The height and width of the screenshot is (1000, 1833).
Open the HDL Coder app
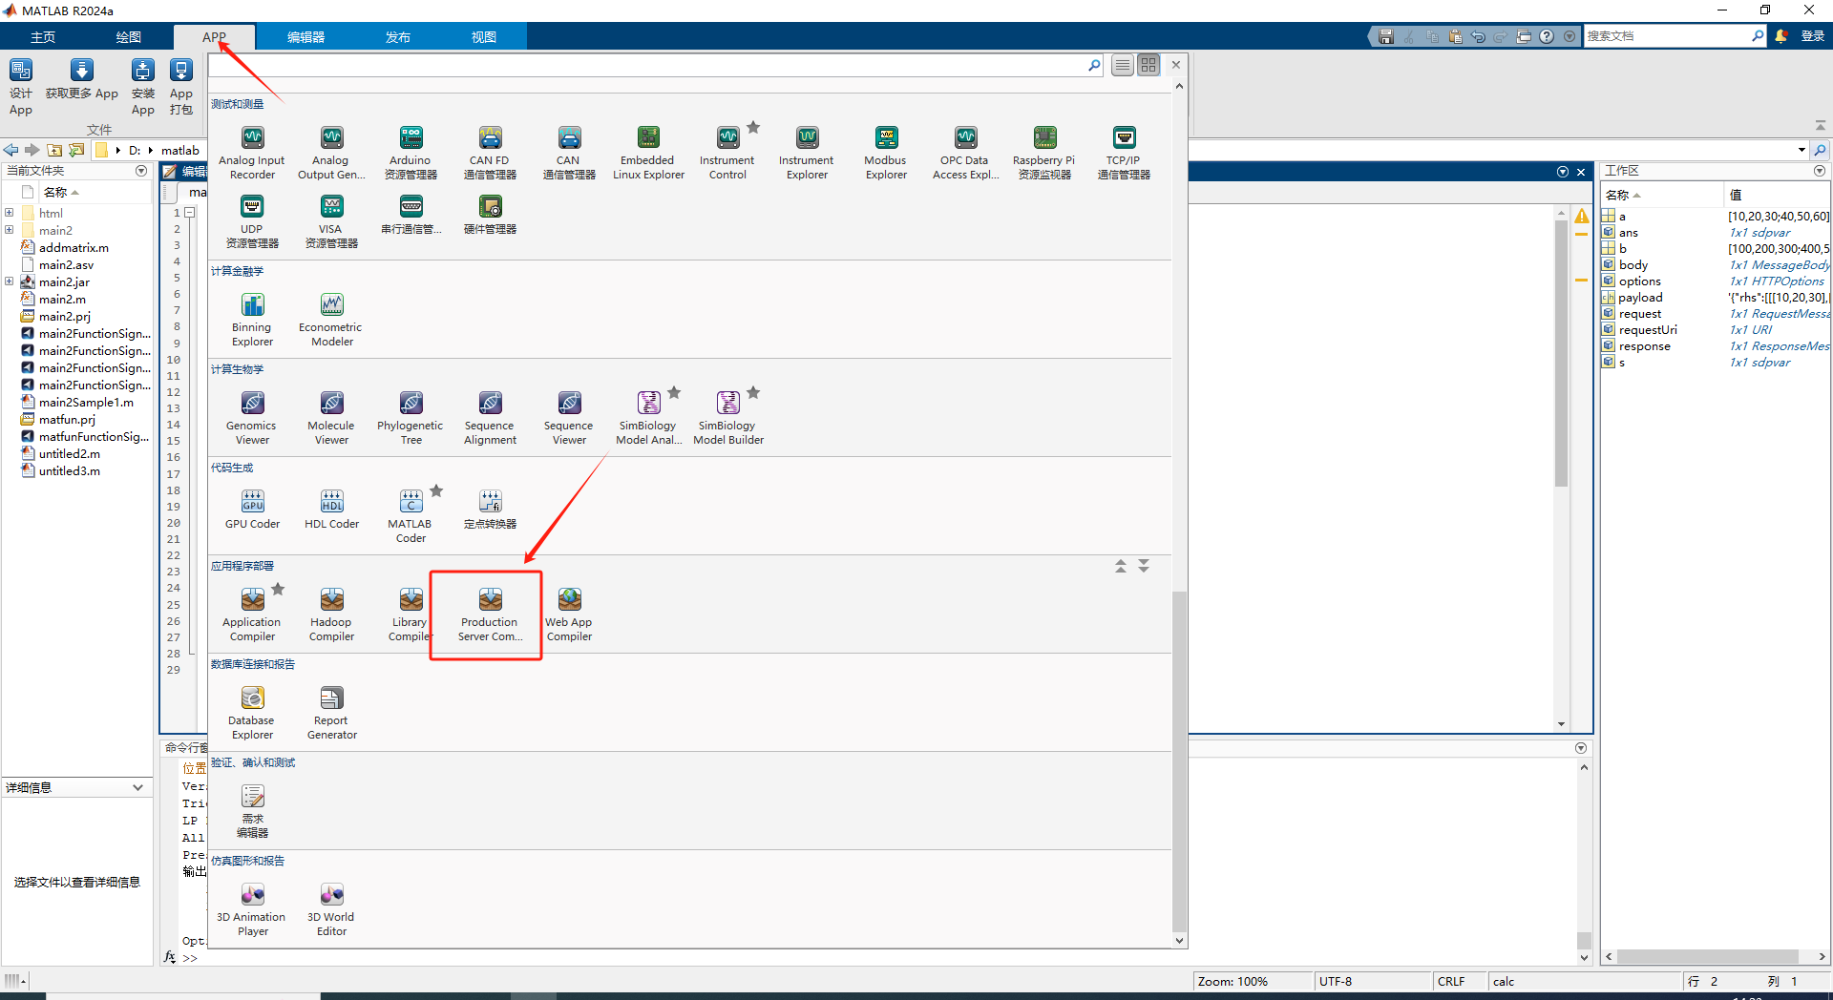click(x=331, y=510)
